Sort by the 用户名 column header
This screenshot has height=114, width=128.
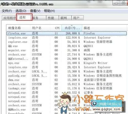40,28
